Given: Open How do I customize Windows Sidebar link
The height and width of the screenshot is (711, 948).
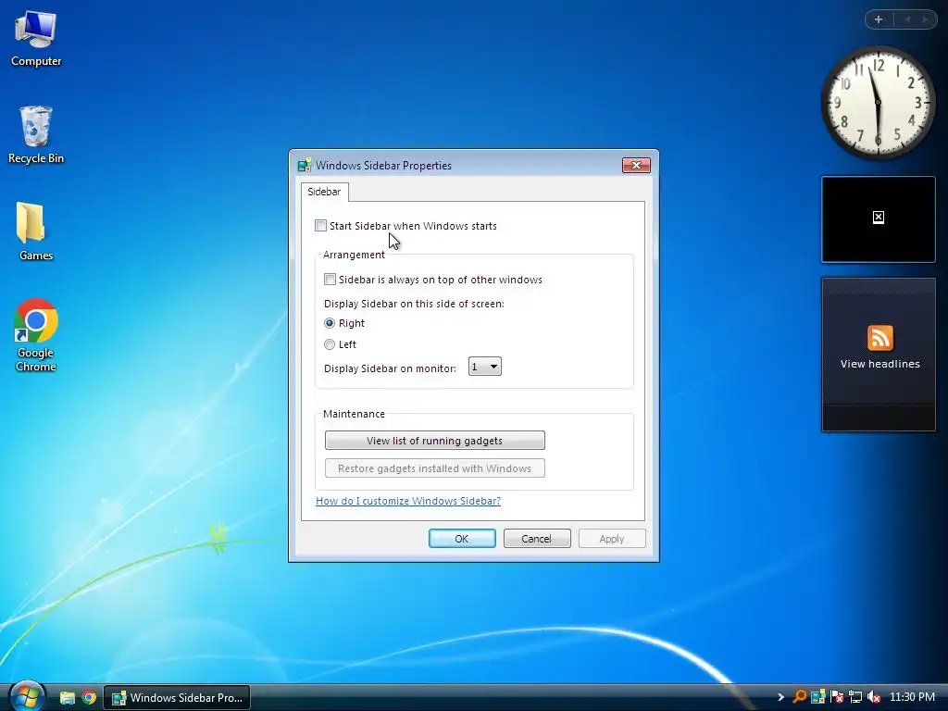Looking at the screenshot, I should (408, 501).
